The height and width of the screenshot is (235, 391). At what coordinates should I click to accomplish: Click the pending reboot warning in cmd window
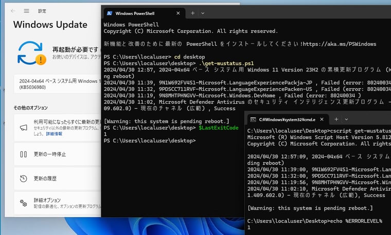[x=310, y=208]
